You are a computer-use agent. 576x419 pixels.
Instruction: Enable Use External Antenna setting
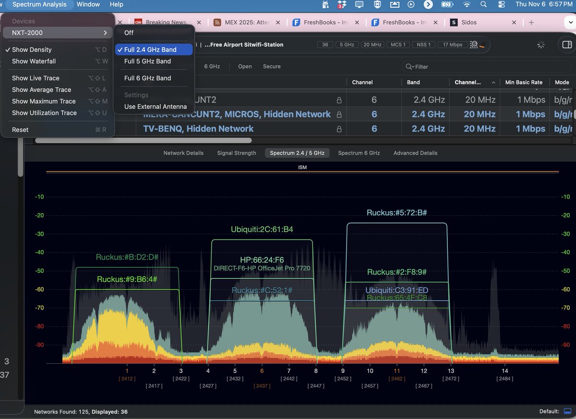[154, 106]
